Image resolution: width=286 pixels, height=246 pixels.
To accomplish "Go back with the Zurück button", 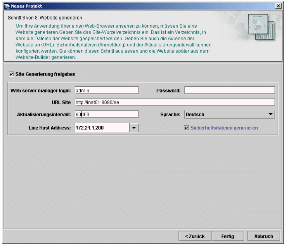I will pos(195,236).
